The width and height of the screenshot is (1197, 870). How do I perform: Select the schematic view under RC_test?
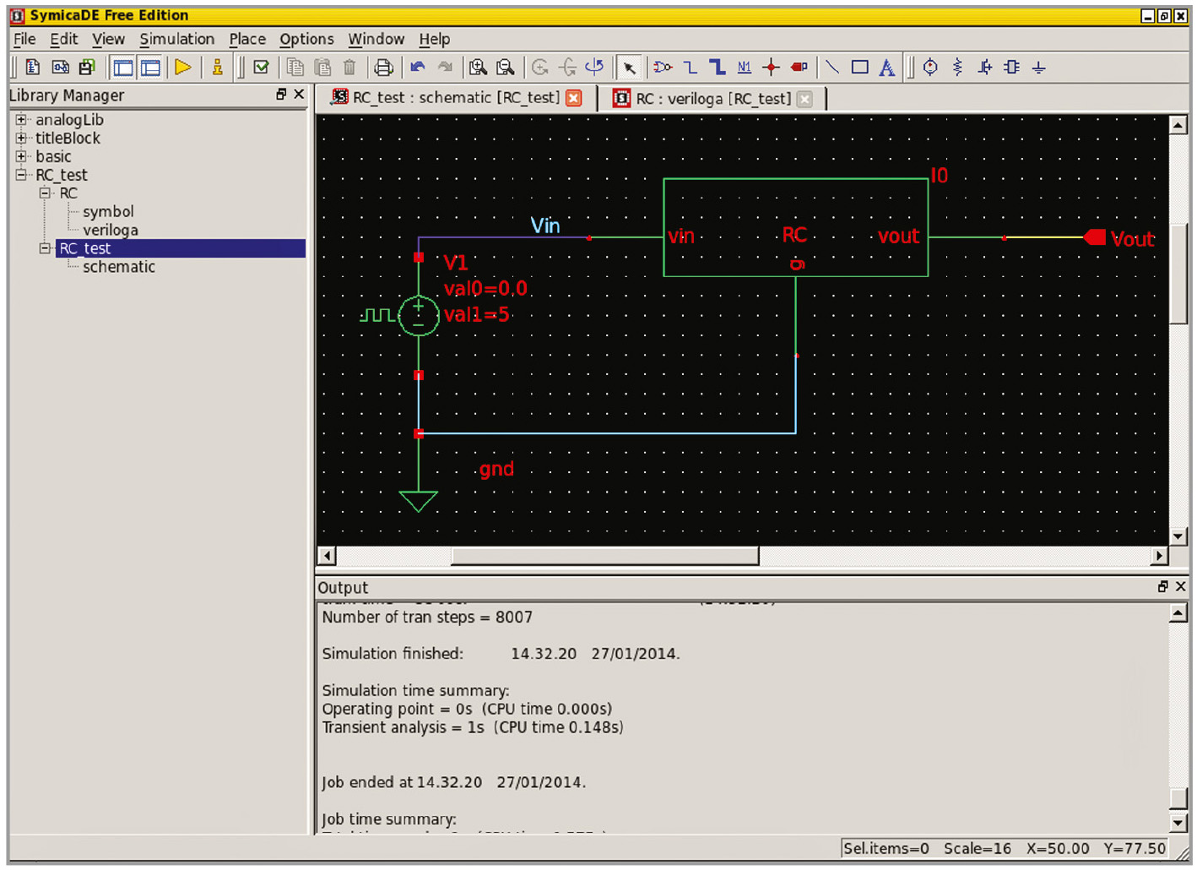[x=119, y=267]
